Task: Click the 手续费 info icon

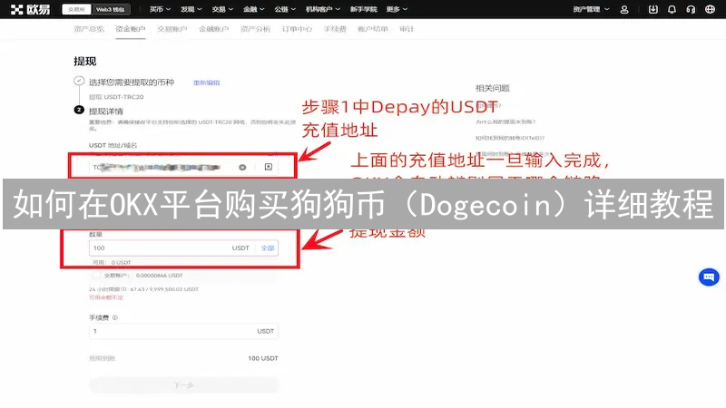Action: 115,318
